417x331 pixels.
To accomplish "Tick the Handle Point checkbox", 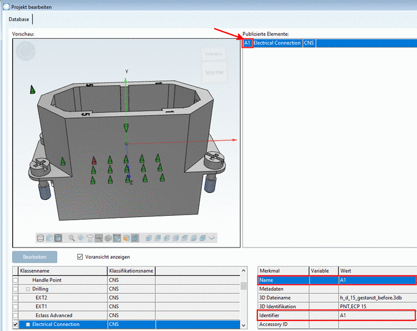I will pos(16,280).
